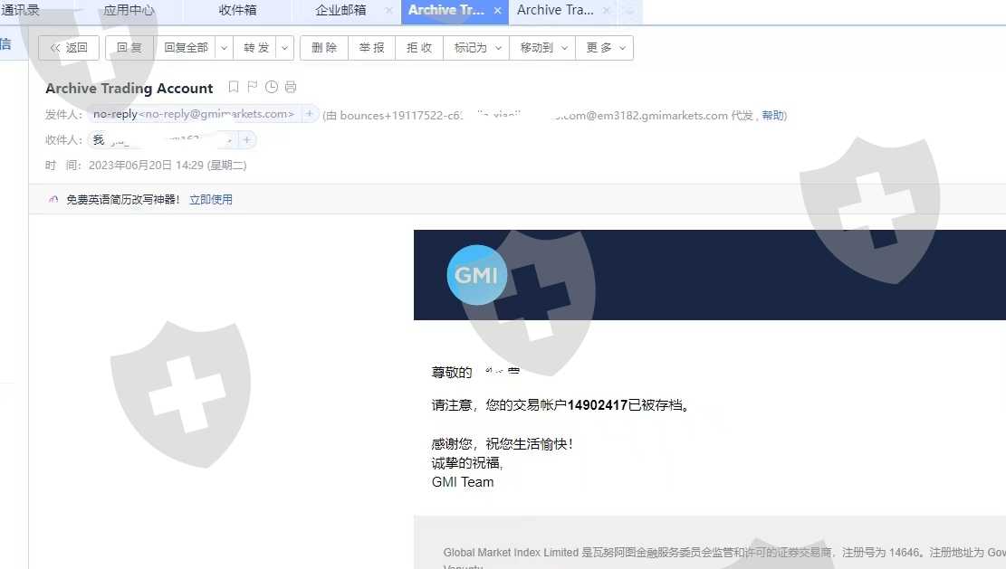This screenshot has height=569, width=1006.
Task: Close the 企业邮箱 tab
Action: 388,10
